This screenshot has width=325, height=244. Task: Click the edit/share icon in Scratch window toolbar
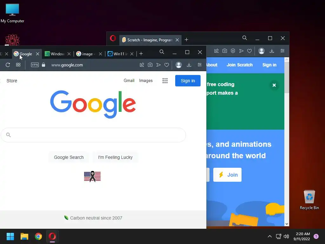click(x=216, y=51)
